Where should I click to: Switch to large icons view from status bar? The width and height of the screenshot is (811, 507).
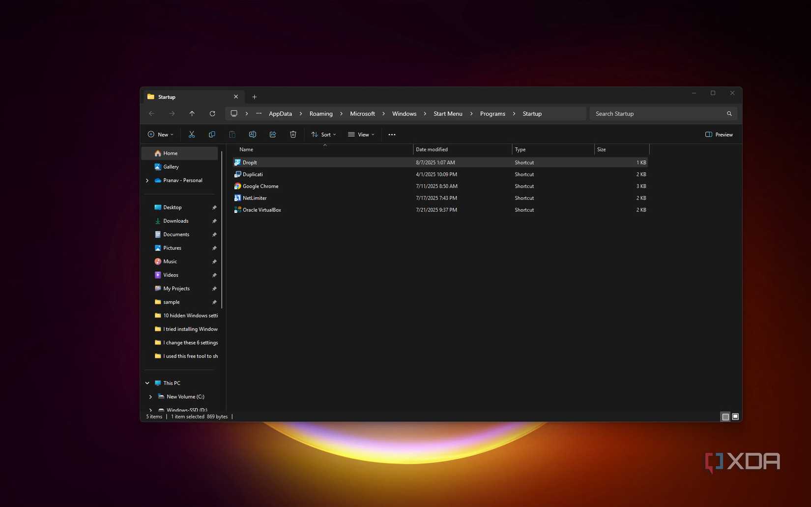tap(735, 417)
